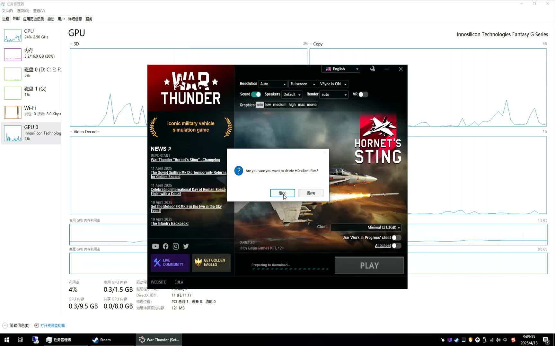The width and height of the screenshot is (555, 346).
Task: Confirm deletion with the 是(Y) button
Action: [x=282, y=193]
